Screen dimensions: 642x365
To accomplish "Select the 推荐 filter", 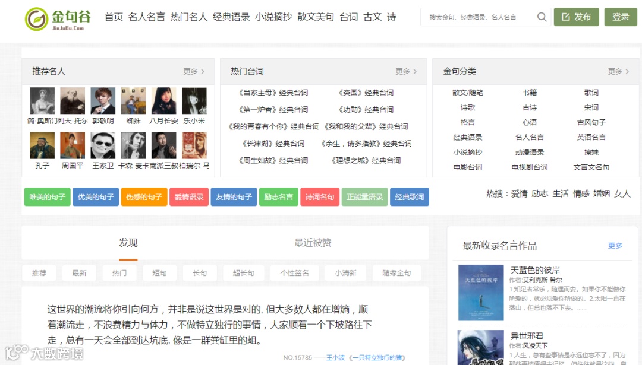I will tap(39, 273).
